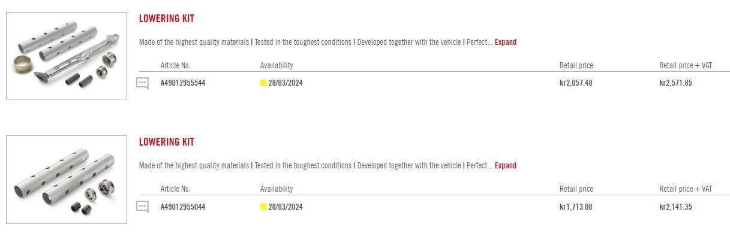Image resolution: width=730 pixels, height=248 pixels.
Task: Click the retail price kr1,713.08
Action: click(x=575, y=207)
